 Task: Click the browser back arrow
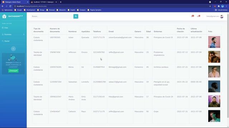3,6
